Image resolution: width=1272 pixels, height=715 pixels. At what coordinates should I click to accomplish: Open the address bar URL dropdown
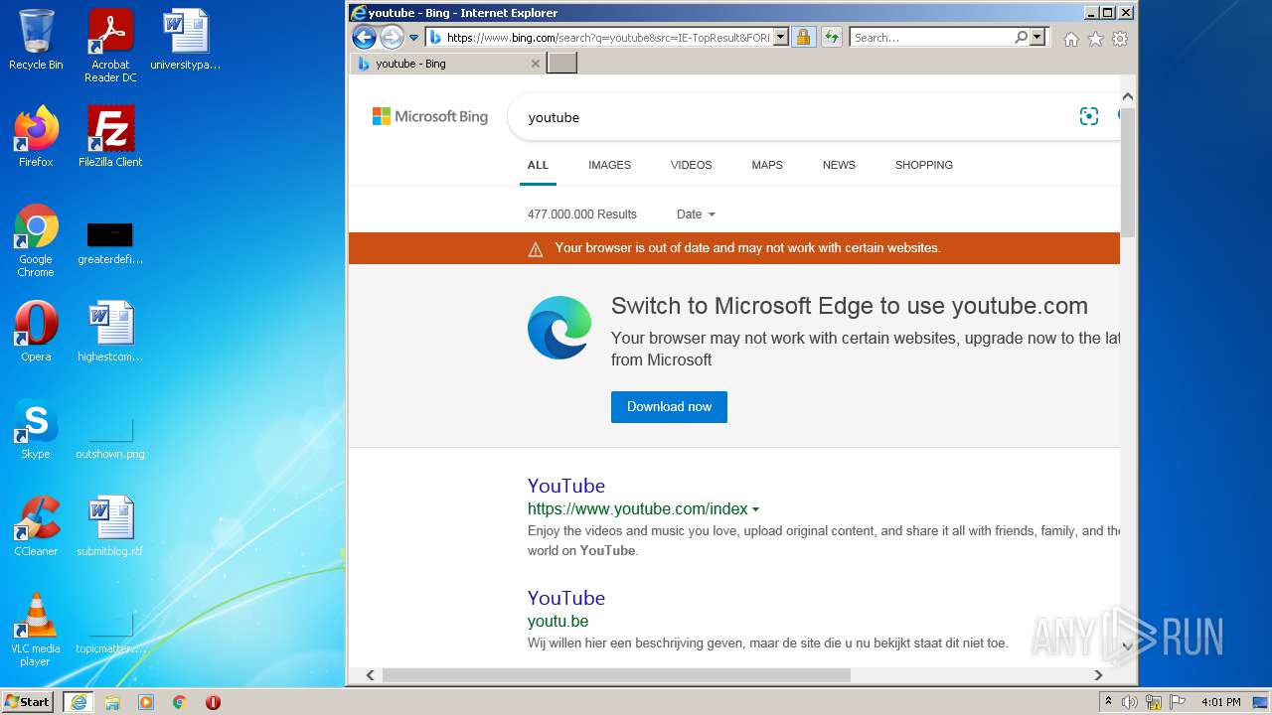(780, 38)
